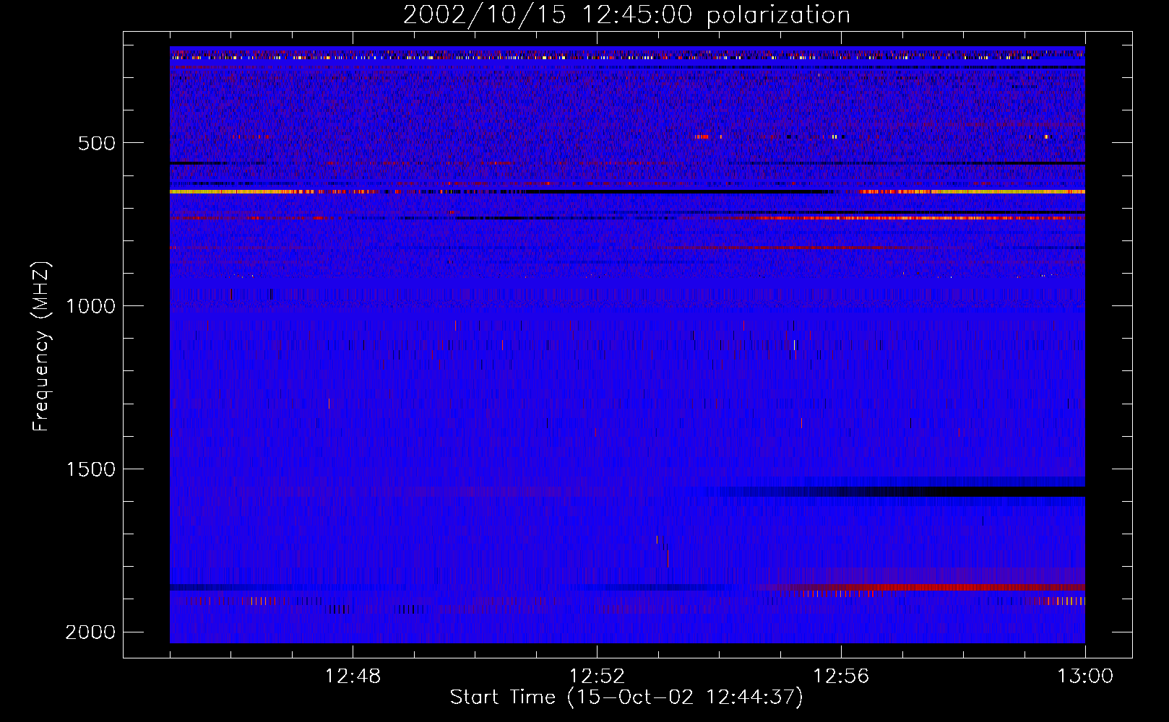Click the 'Frequency (MHZ)' axis label

[42, 347]
